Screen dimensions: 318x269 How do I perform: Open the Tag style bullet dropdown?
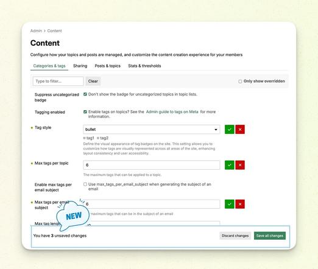point(152,130)
